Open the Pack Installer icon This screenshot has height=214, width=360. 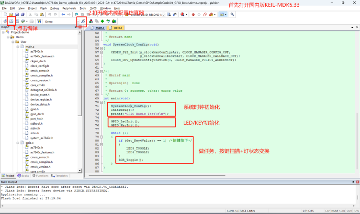click(114, 21)
